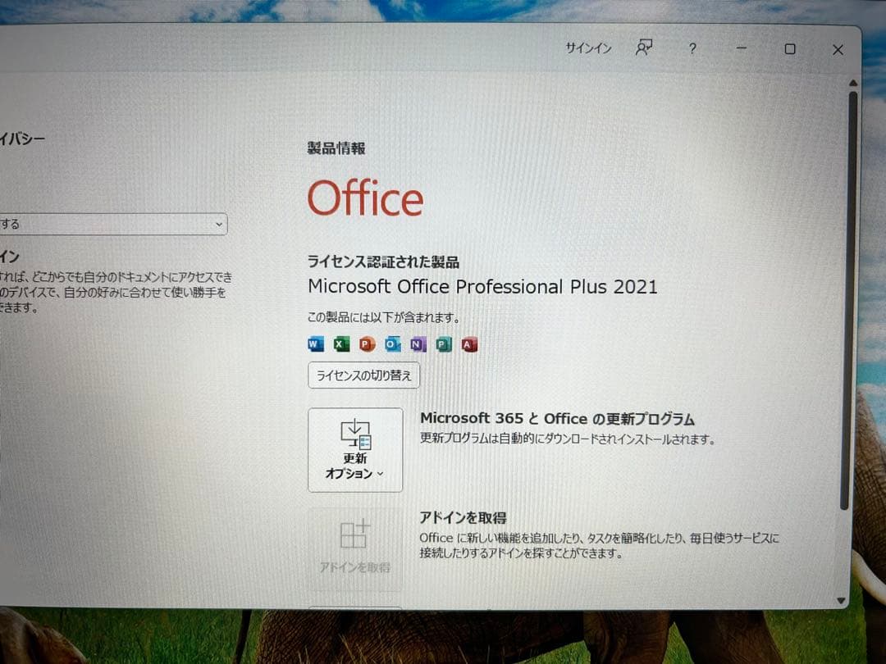Click the 更新オプション button panel
Screen dimensions: 886x664
coord(354,449)
